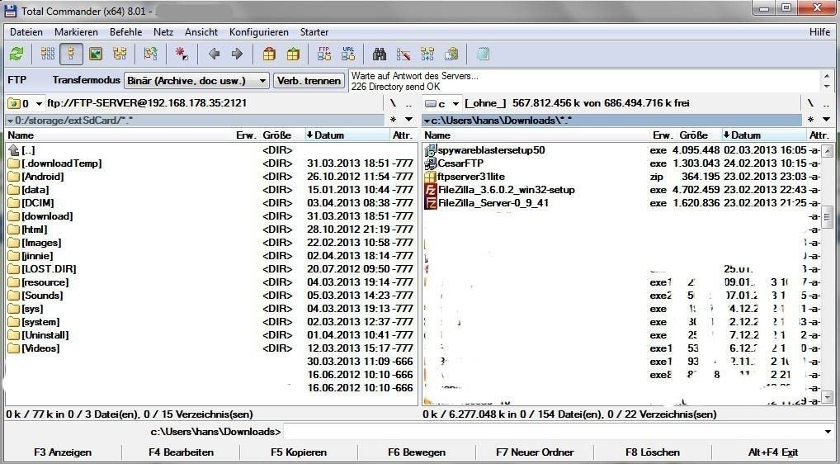Select the DCIM folder icon
This screenshot has height=464, width=840.
[x=14, y=203]
